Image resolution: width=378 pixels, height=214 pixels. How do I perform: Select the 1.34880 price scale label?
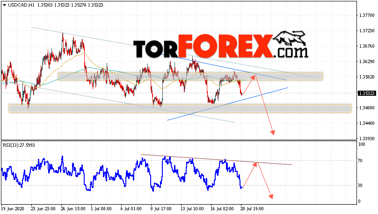[367, 108]
